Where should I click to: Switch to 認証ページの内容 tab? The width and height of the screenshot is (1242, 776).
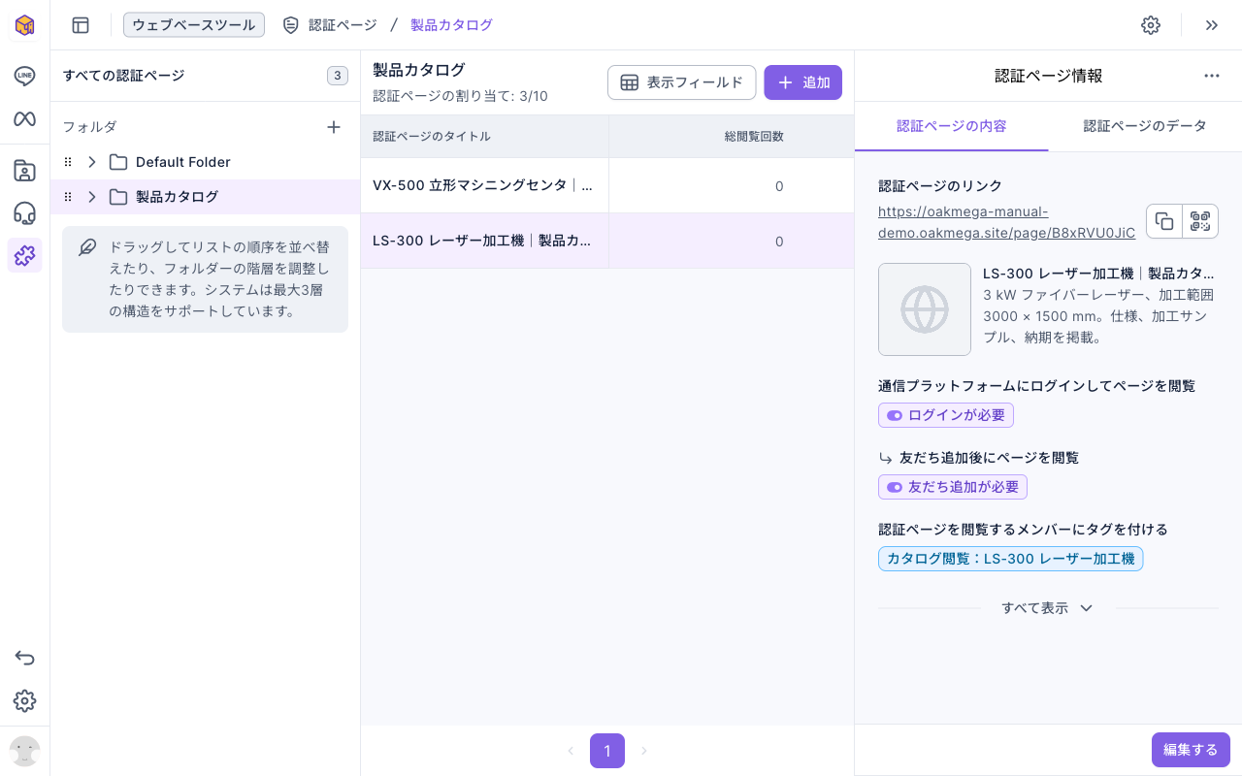pyautogui.click(x=952, y=126)
